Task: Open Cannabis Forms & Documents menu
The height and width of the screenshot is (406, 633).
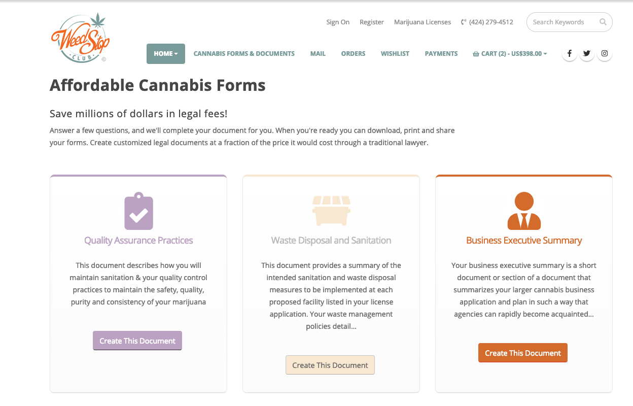Action: click(244, 54)
